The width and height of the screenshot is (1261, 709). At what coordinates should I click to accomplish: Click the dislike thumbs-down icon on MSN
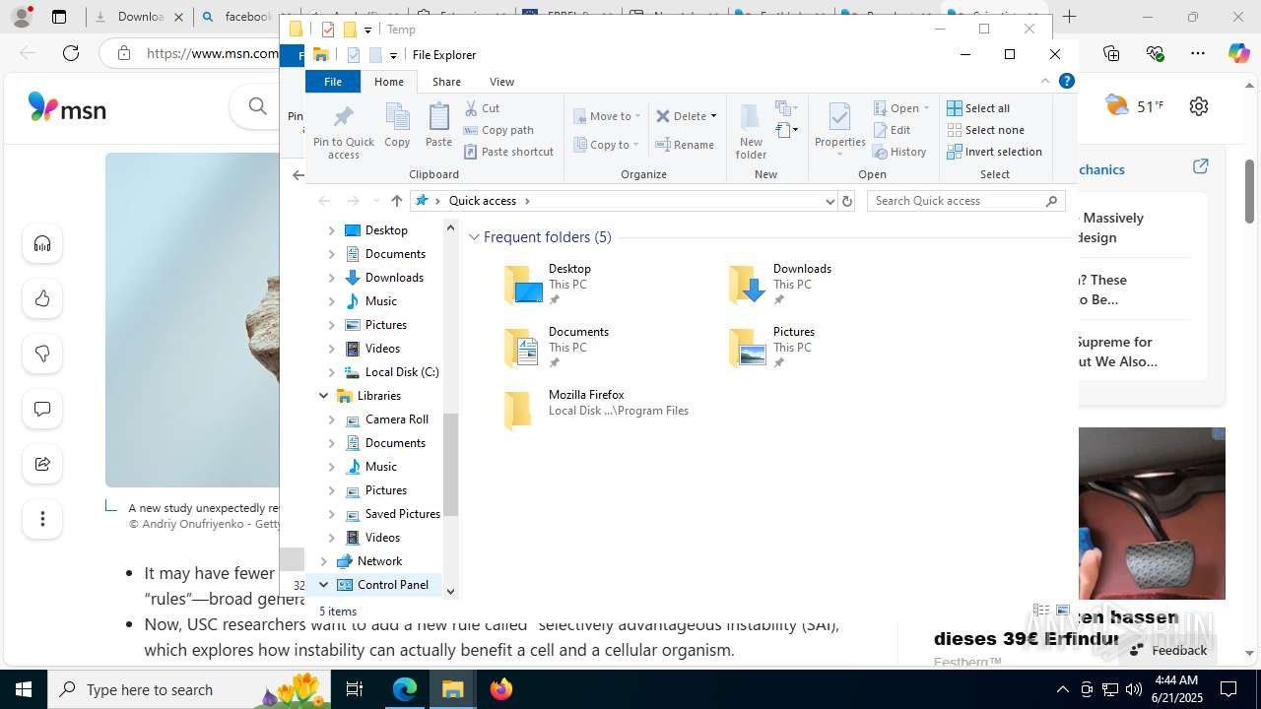pyautogui.click(x=42, y=354)
